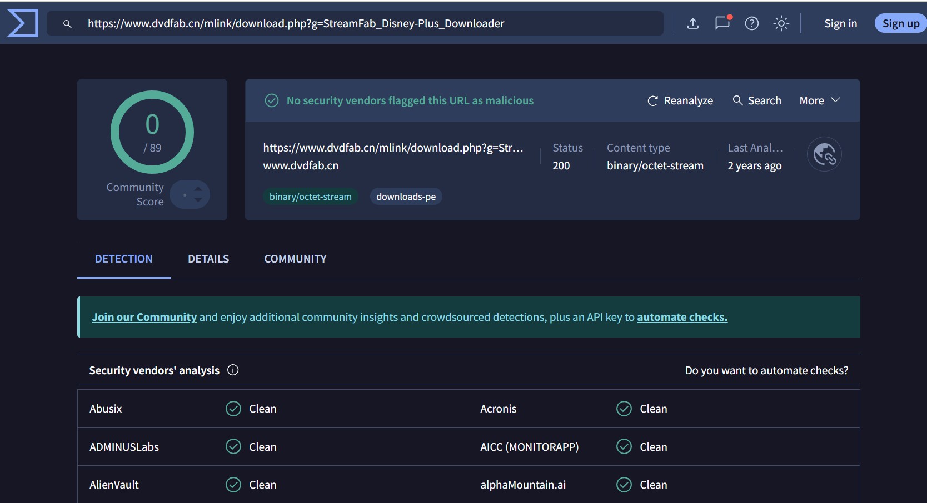
Task: Expand the More dropdown
Action: click(820, 100)
